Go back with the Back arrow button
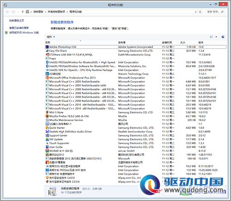The width and height of the screenshot is (231, 201). (7, 12)
